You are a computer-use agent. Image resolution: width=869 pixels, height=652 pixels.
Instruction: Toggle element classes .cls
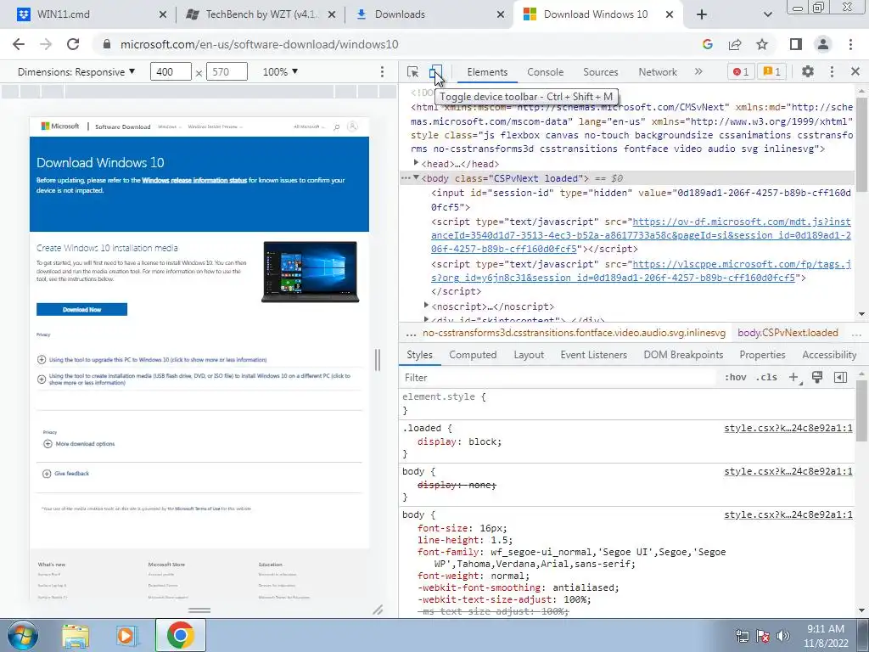pos(766,378)
